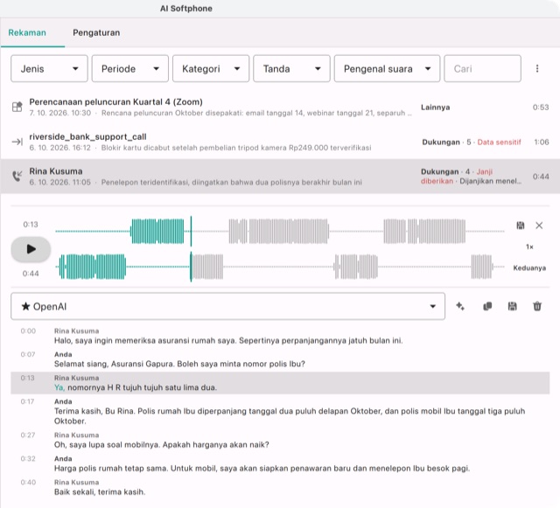This screenshot has height=508, width=560.
Task: Seek in the lower channel waveform
Action: [280, 267]
